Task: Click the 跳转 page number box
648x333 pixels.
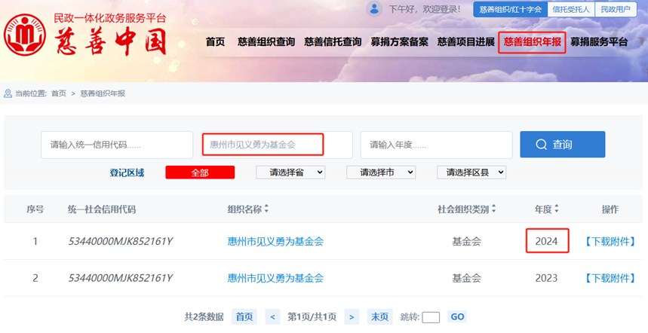Action: (431, 317)
